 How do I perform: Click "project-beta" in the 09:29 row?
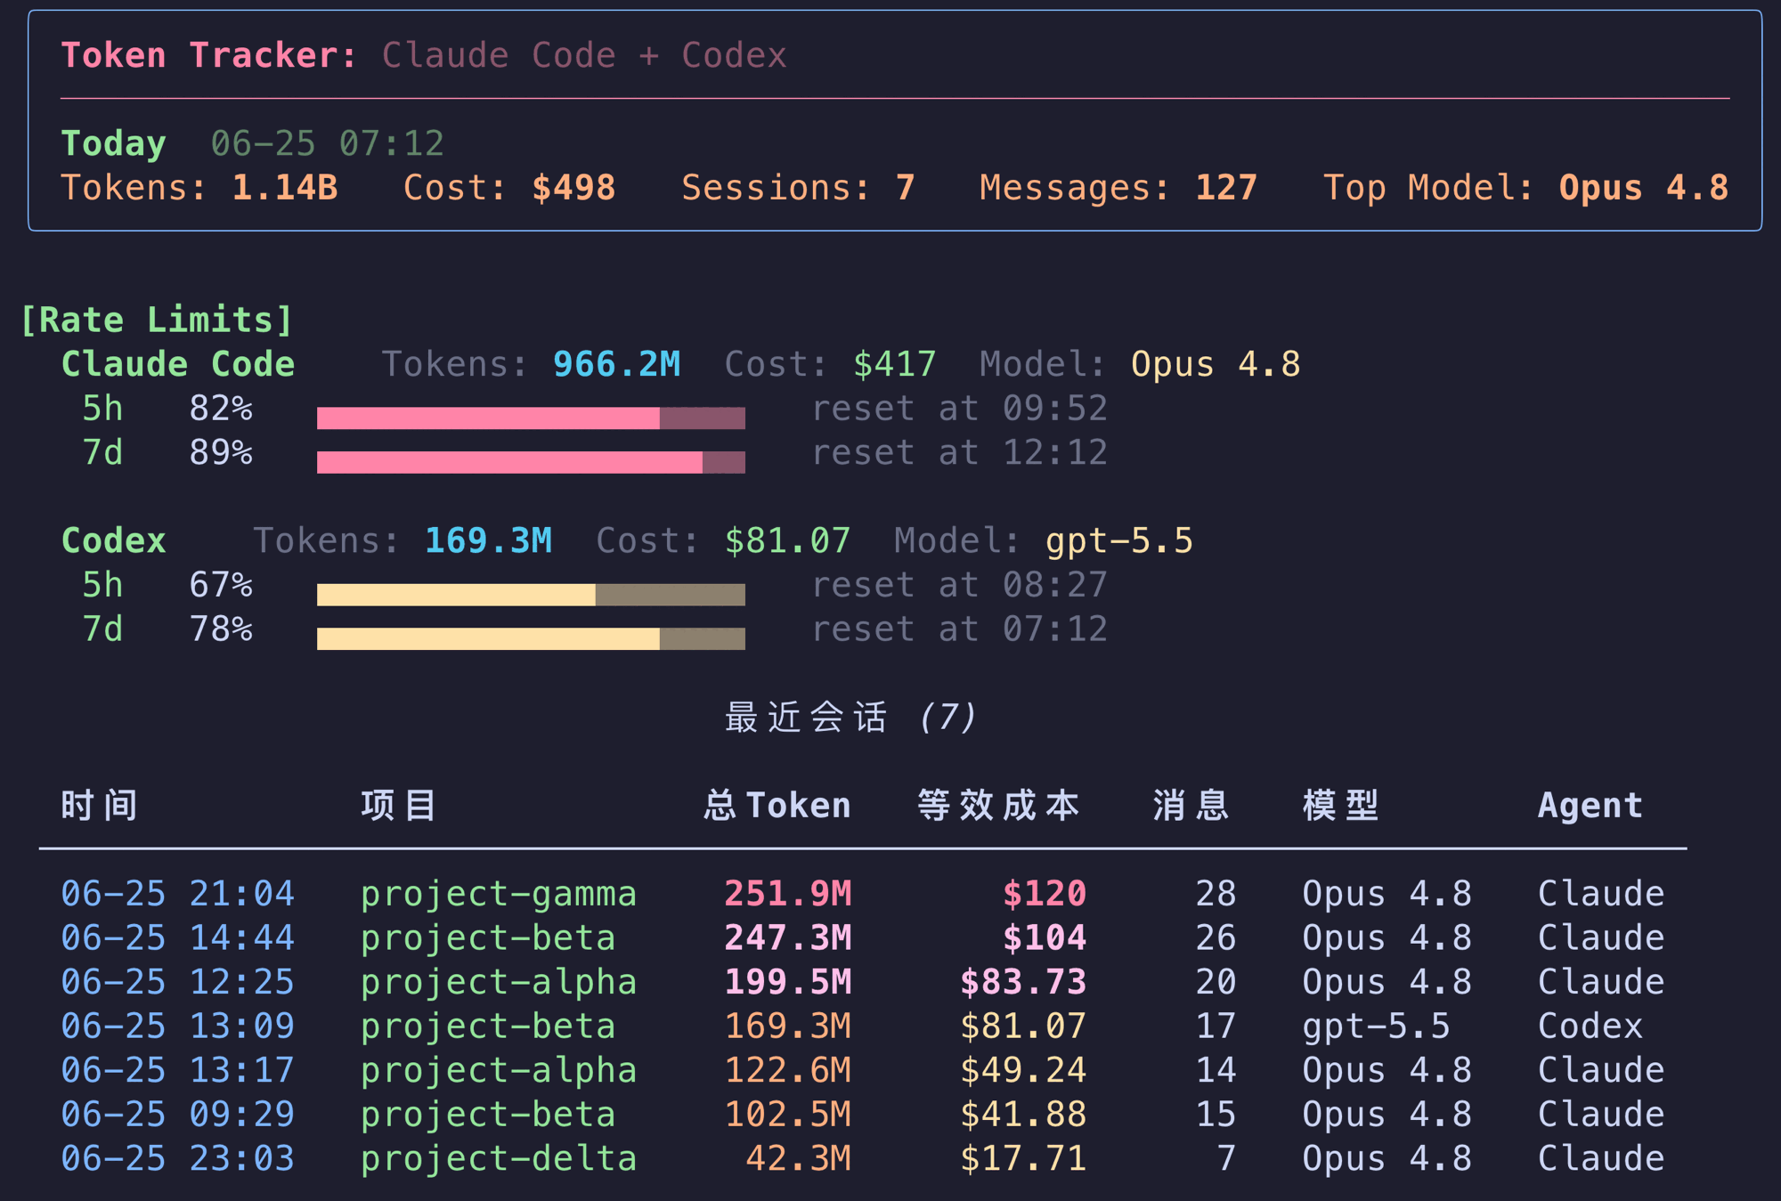click(x=488, y=1114)
